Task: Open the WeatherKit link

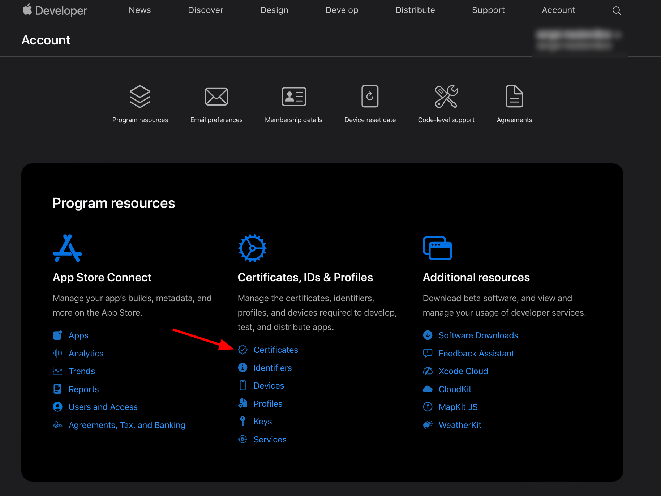Action: coord(460,425)
